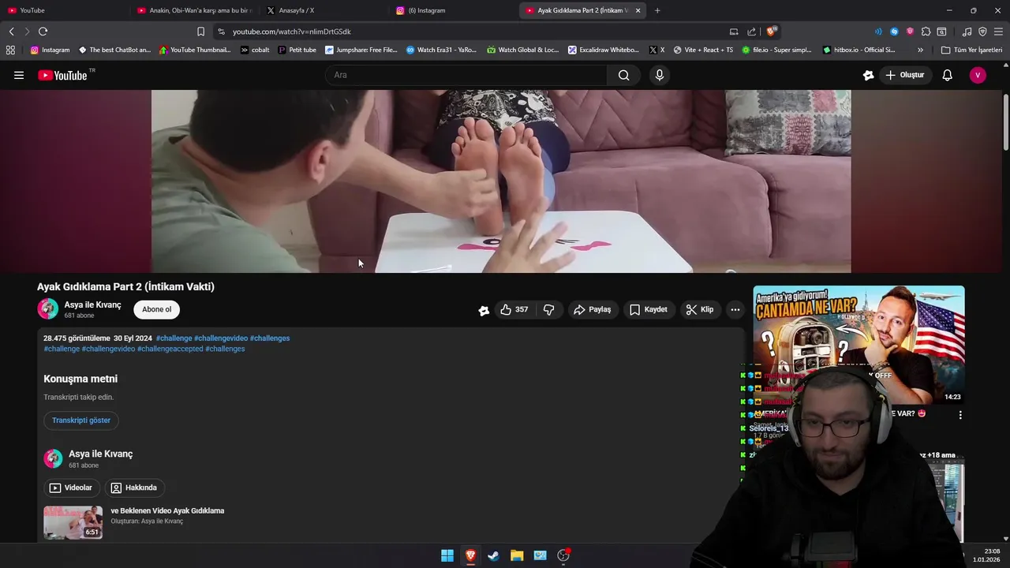Open the YouTube hamburger guide menu
The height and width of the screenshot is (568, 1010).
[x=19, y=75]
